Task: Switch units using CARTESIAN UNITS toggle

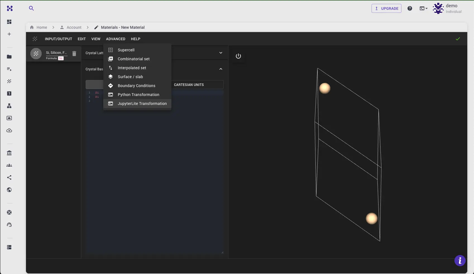Action: [x=189, y=85]
